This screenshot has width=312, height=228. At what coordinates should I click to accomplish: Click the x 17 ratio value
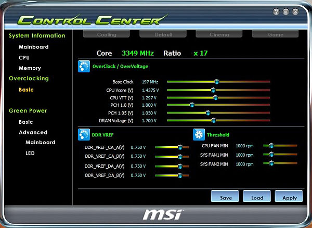coord(201,53)
